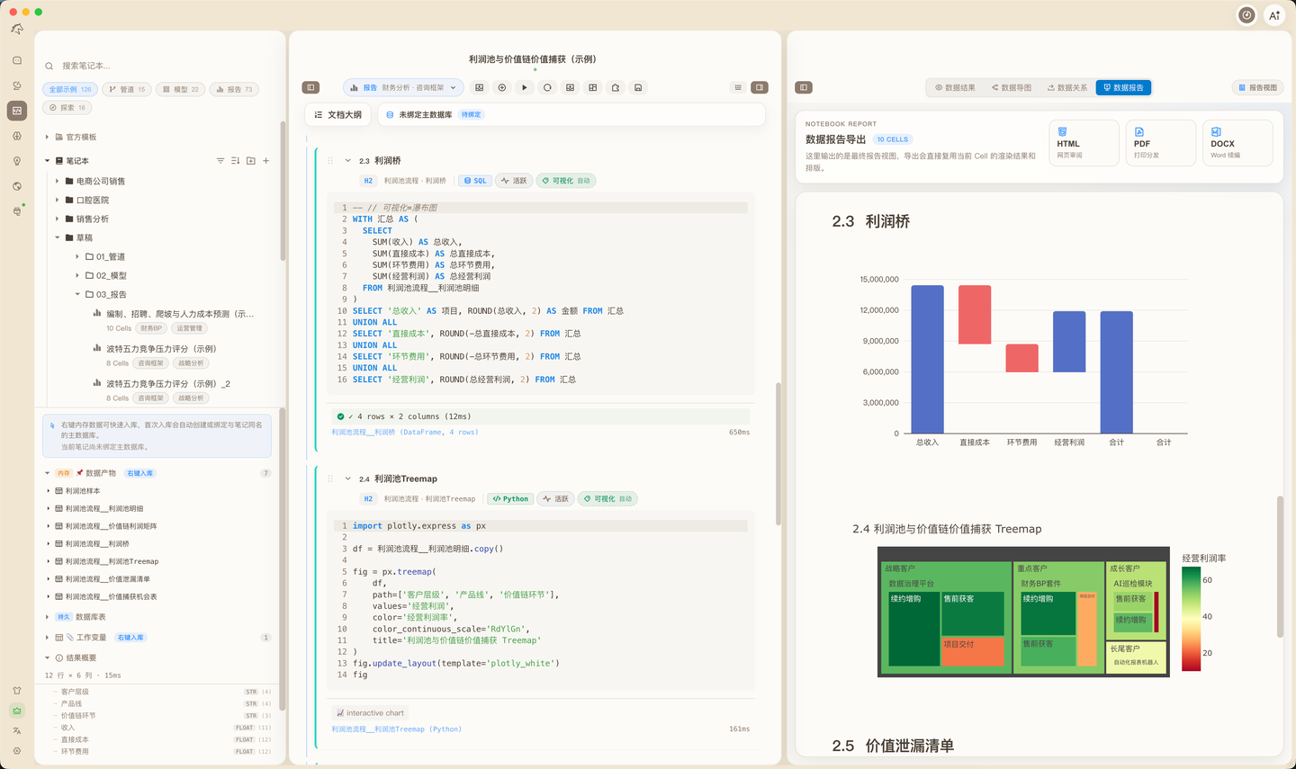Screen dimensions: 1296x769
Task: Open 利润池流程__利润桥 DataFrame result link
Action: click(x=404, y=433)
